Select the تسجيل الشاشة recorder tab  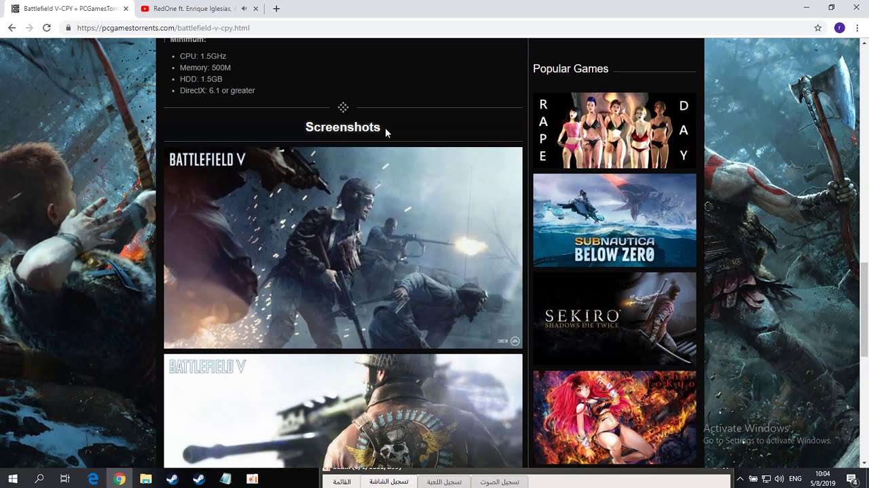(389, 482)
